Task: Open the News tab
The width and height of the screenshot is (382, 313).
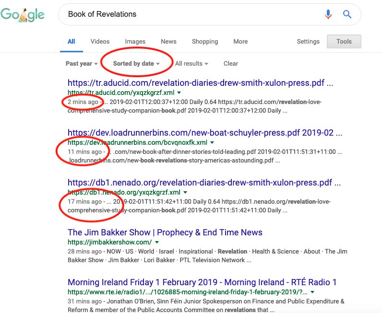Action: (x=168, y=42)
